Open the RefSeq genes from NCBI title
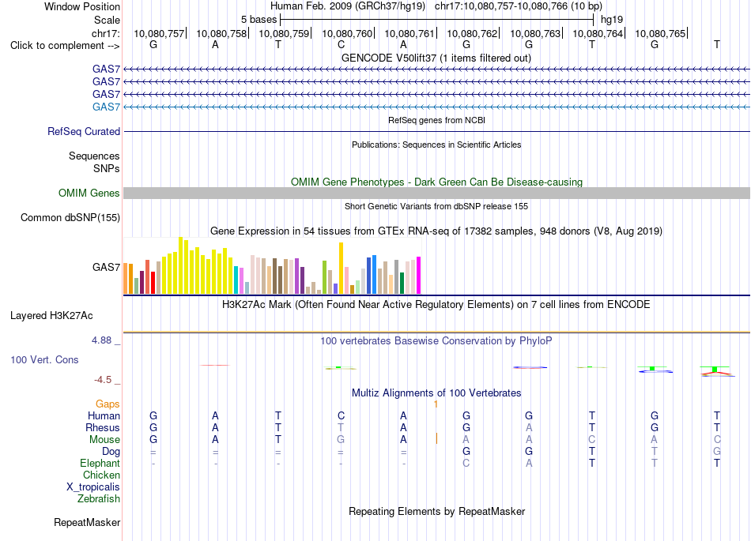Viewport: 751px width, 541px height. (436, 120)
